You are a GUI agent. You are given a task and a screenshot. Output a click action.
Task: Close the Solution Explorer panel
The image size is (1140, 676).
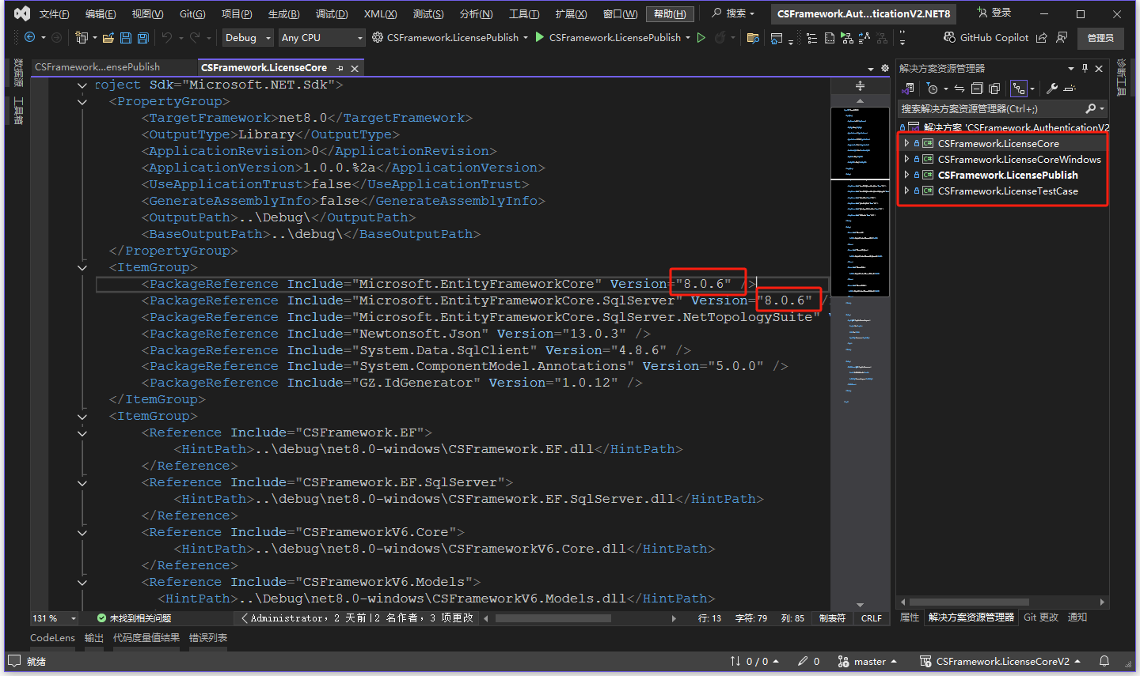1099,69
